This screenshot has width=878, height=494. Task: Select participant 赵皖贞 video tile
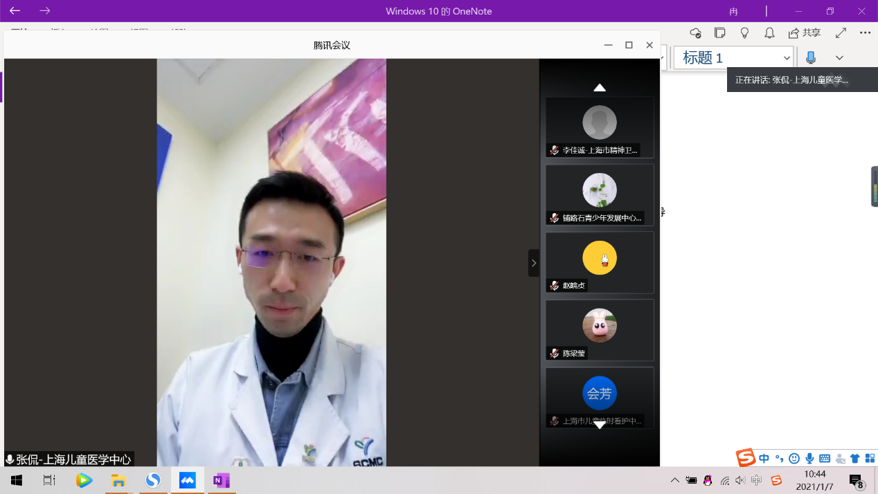[x=600, y=262]
